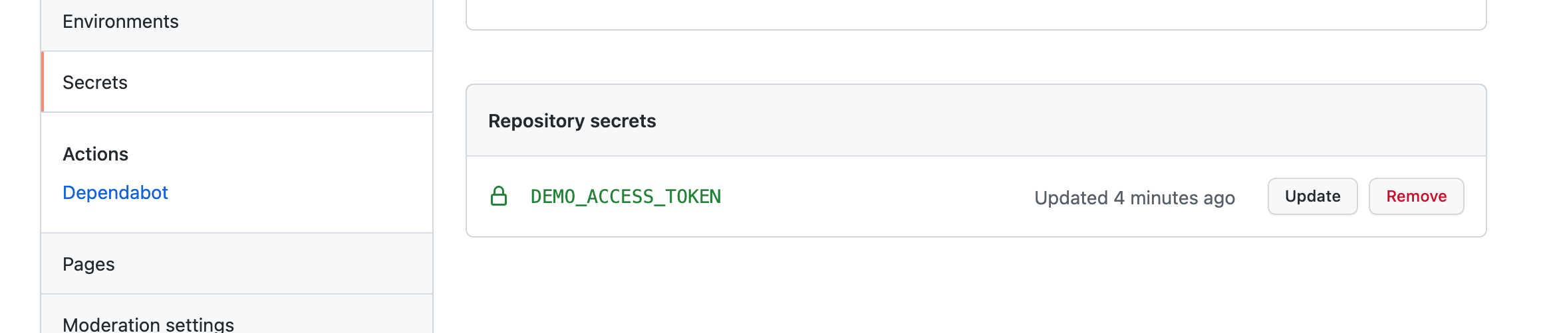The height and width of the screenshot is (333, 1551).
Task: Click blank space below the Dependabot link
Action: tap(237, 219)
